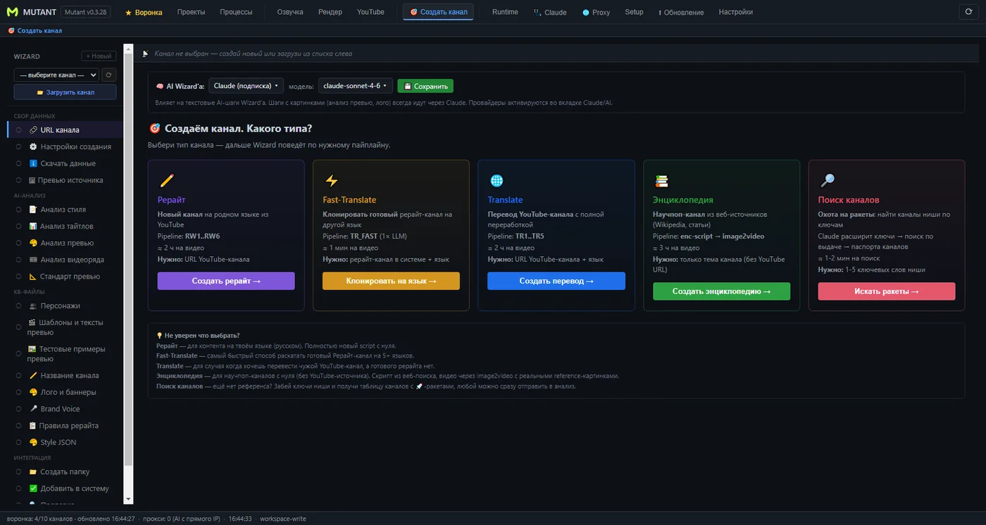Click the reload icon in the top-right corner
Viewport: 986px width, 525px height.
(x=969, y=12)
